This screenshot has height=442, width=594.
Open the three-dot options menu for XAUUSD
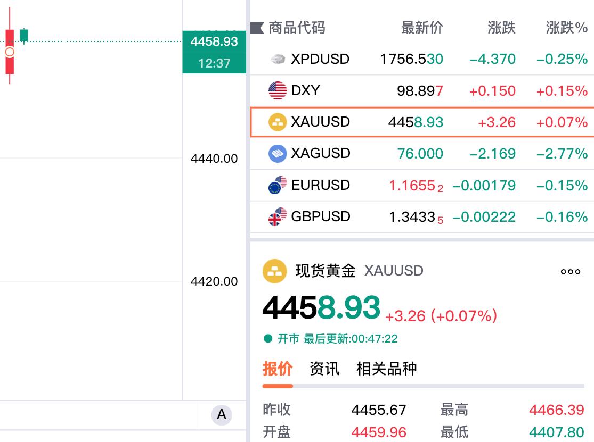tap(570, 271)
